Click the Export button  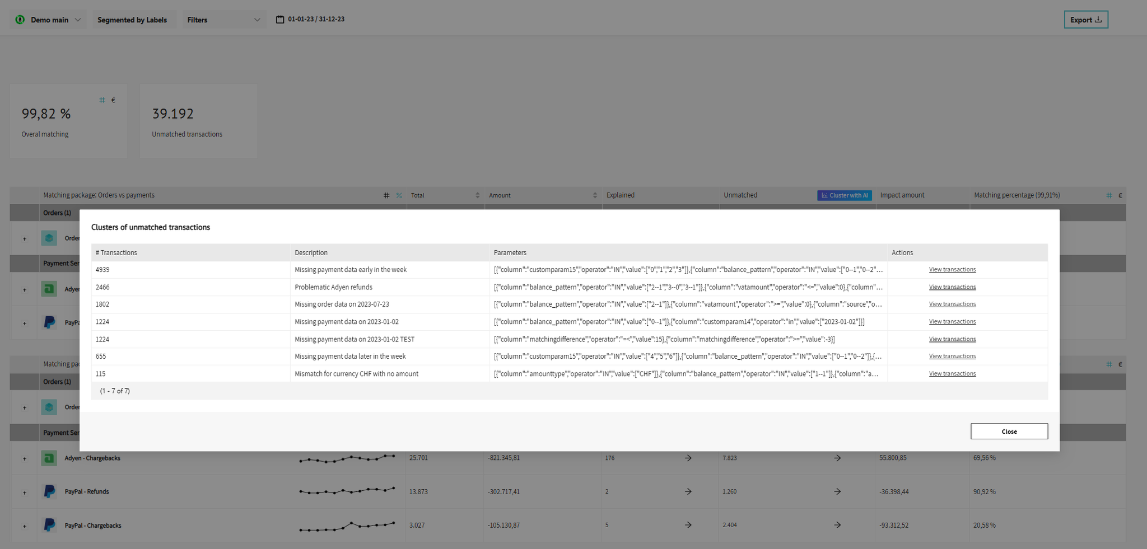pyautogui.click(x=1085, y=20)
